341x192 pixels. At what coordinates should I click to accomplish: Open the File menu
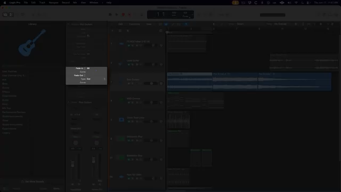tap(26, 3)
